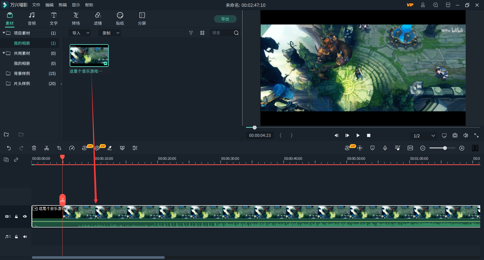Click the redo arrow icon
Image resolution: width=484 pixels, height=260 pixels.
[x=21, y=148]
